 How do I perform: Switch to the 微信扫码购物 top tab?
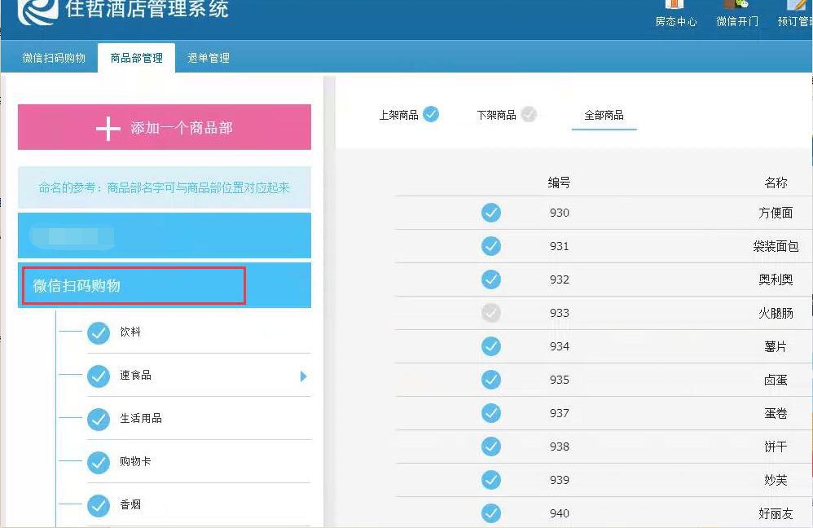coord(54,58)
